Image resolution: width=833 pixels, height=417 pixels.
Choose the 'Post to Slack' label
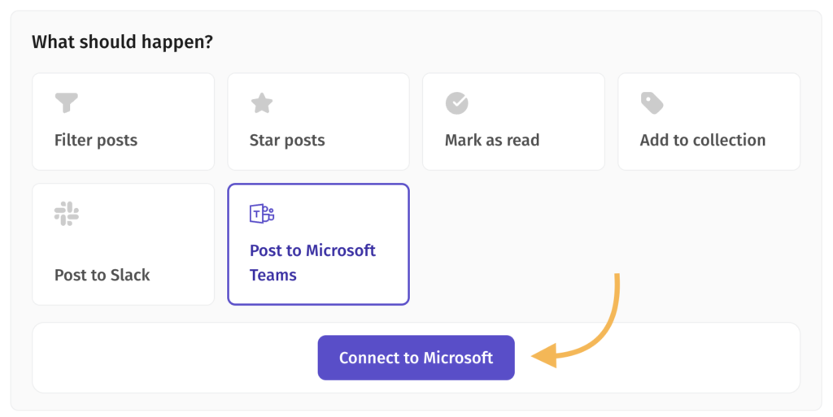click(x=102, y=275)
